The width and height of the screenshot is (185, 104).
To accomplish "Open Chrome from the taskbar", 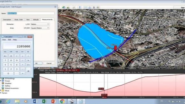I will pyautogui.click(x=62, y=101).
